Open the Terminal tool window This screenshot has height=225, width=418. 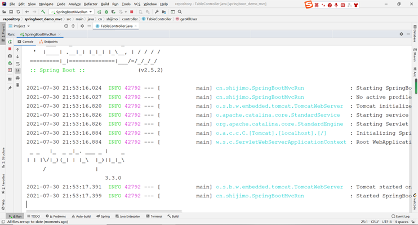tap(154, 216)
